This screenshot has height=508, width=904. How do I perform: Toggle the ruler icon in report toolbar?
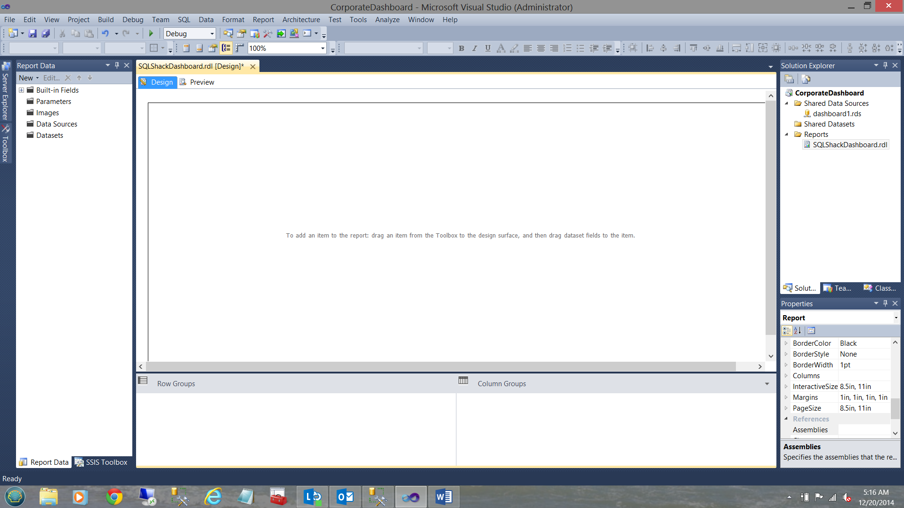(x=240, y=48)
